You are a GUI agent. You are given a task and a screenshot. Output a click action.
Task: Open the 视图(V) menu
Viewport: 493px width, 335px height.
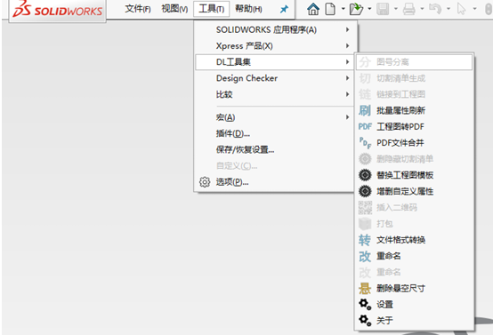tap(174, 9)
